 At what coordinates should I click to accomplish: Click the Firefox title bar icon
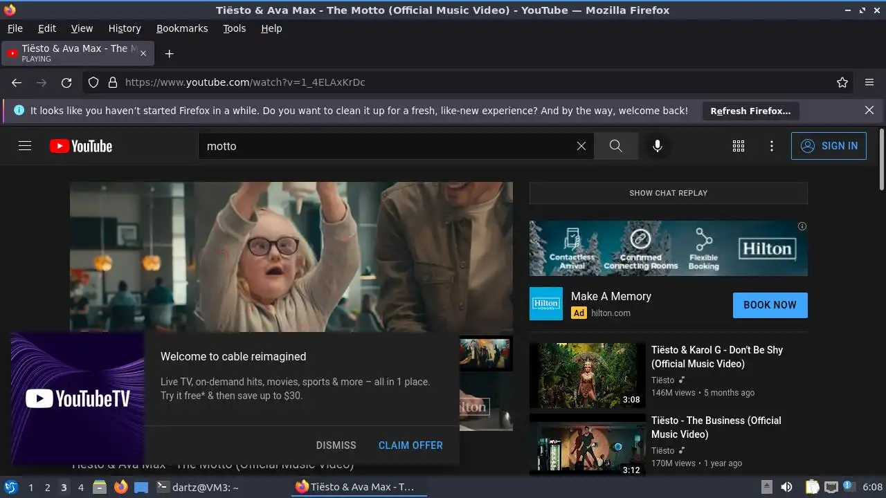10,10
